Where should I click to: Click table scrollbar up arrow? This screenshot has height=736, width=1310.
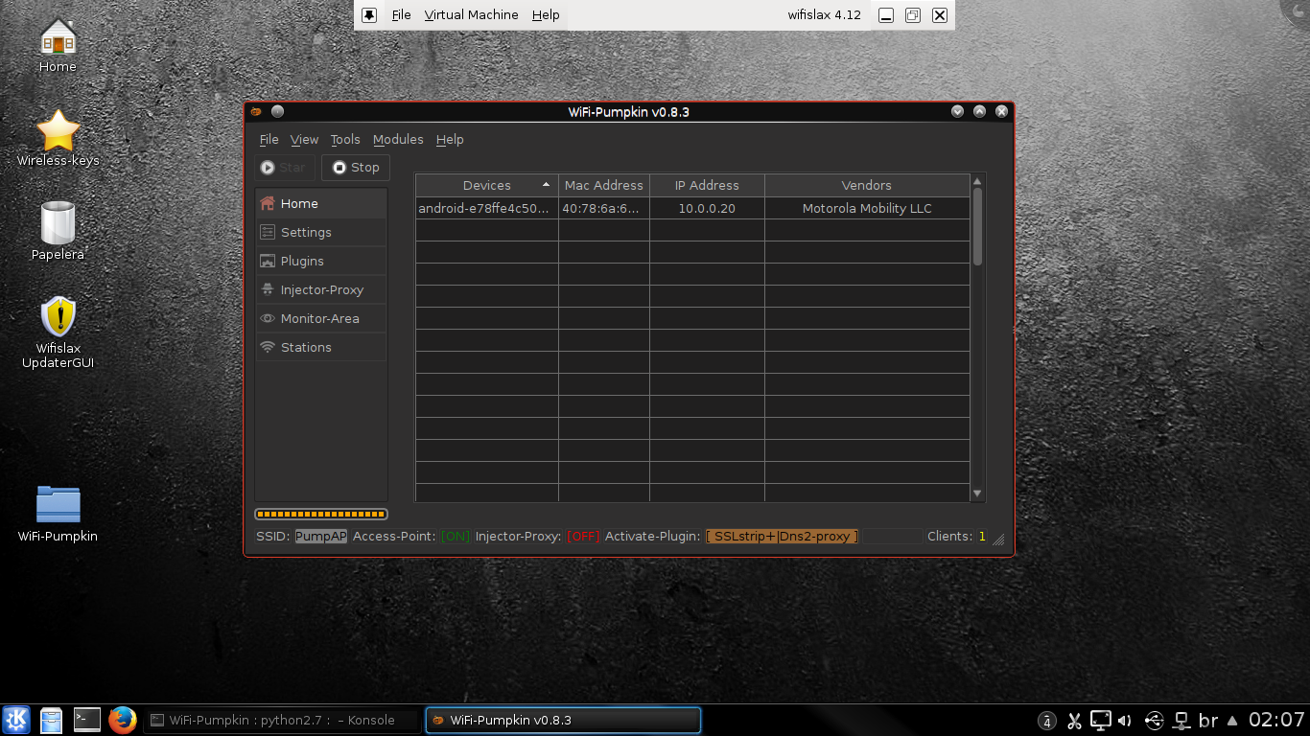(x=977, y=180)
